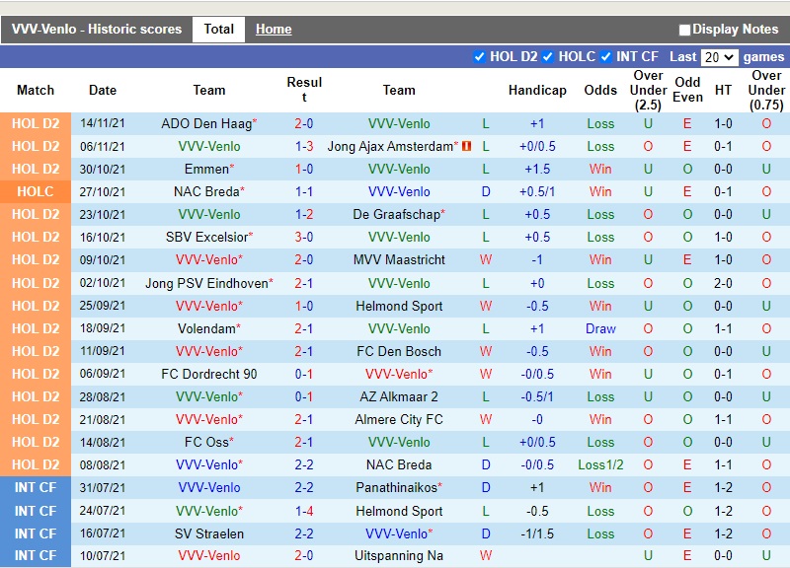Click the red card icon beside Jong Ajax Amsterdam

coord(467,146)
